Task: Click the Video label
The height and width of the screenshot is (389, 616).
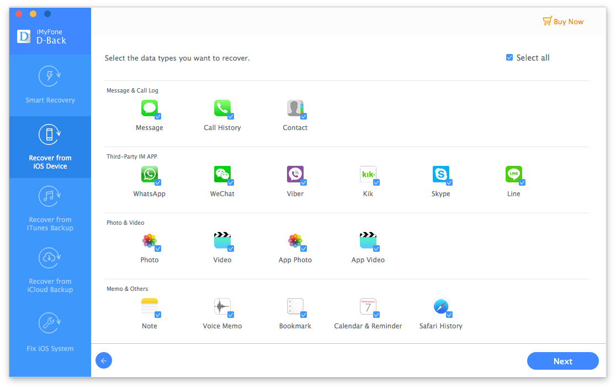Action: [222, 260]
